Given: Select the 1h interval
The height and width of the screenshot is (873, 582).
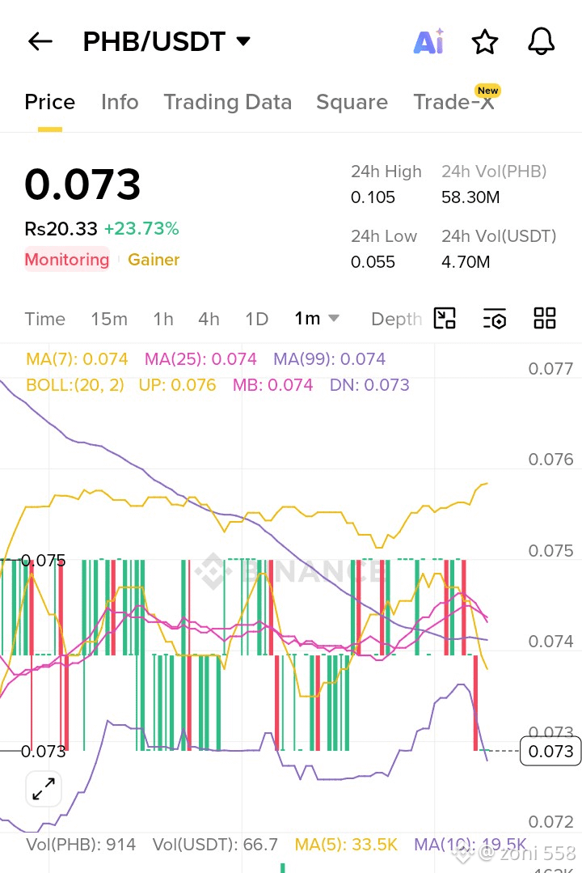Looking at the screenshot, I should coord(163,319).
